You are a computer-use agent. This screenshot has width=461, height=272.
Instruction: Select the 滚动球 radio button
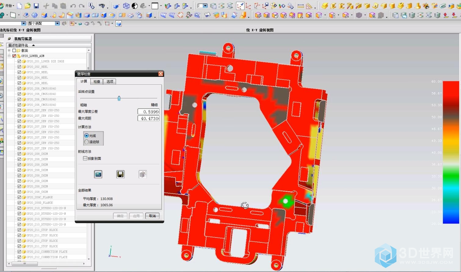pos(86,142)
